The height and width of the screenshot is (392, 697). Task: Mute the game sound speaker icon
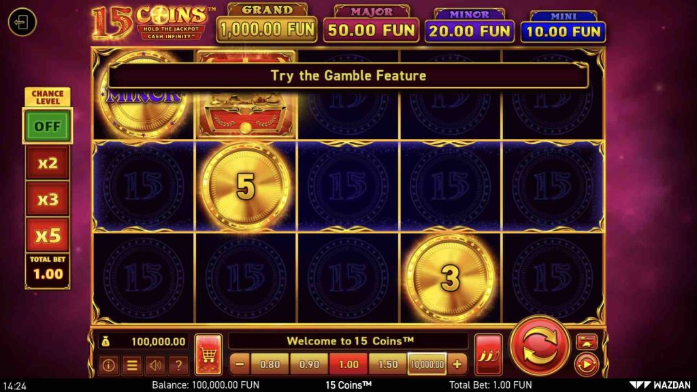coord(155,365)
